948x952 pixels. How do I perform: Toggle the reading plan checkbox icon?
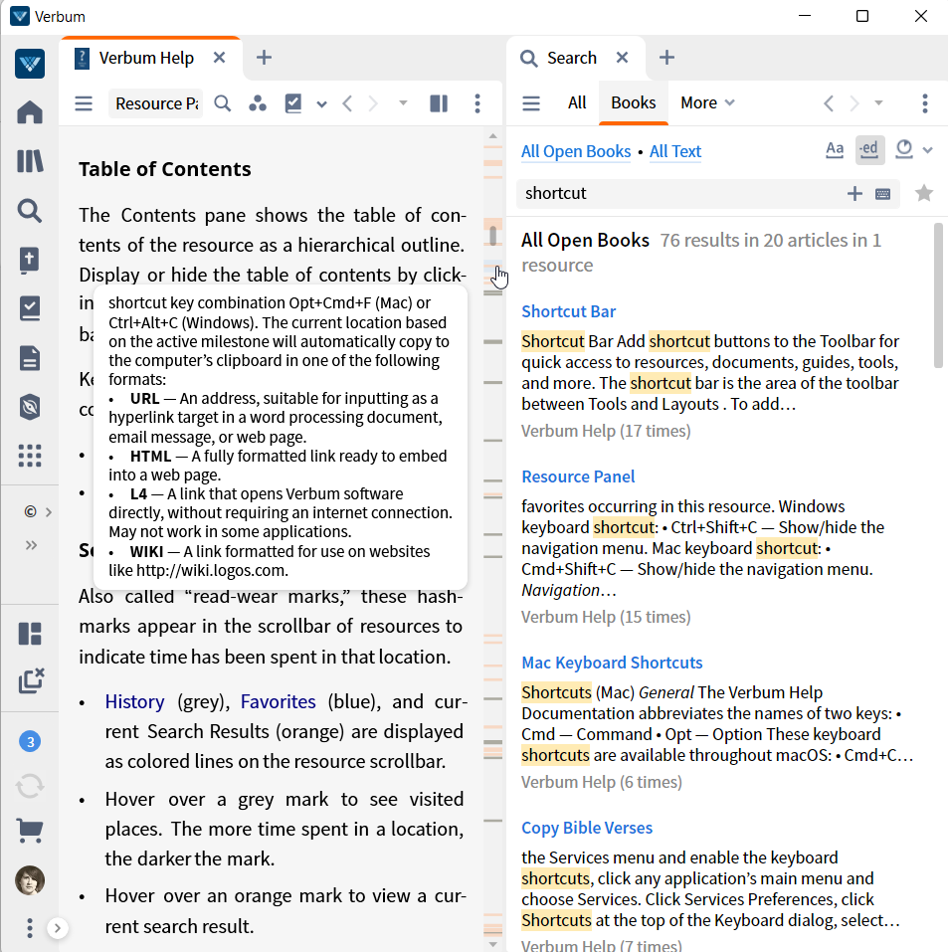click(x=293, y=103)
